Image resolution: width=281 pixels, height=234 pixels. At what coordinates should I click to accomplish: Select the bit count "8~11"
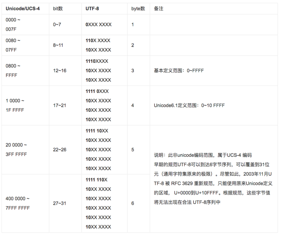click(x=58, y=45)
